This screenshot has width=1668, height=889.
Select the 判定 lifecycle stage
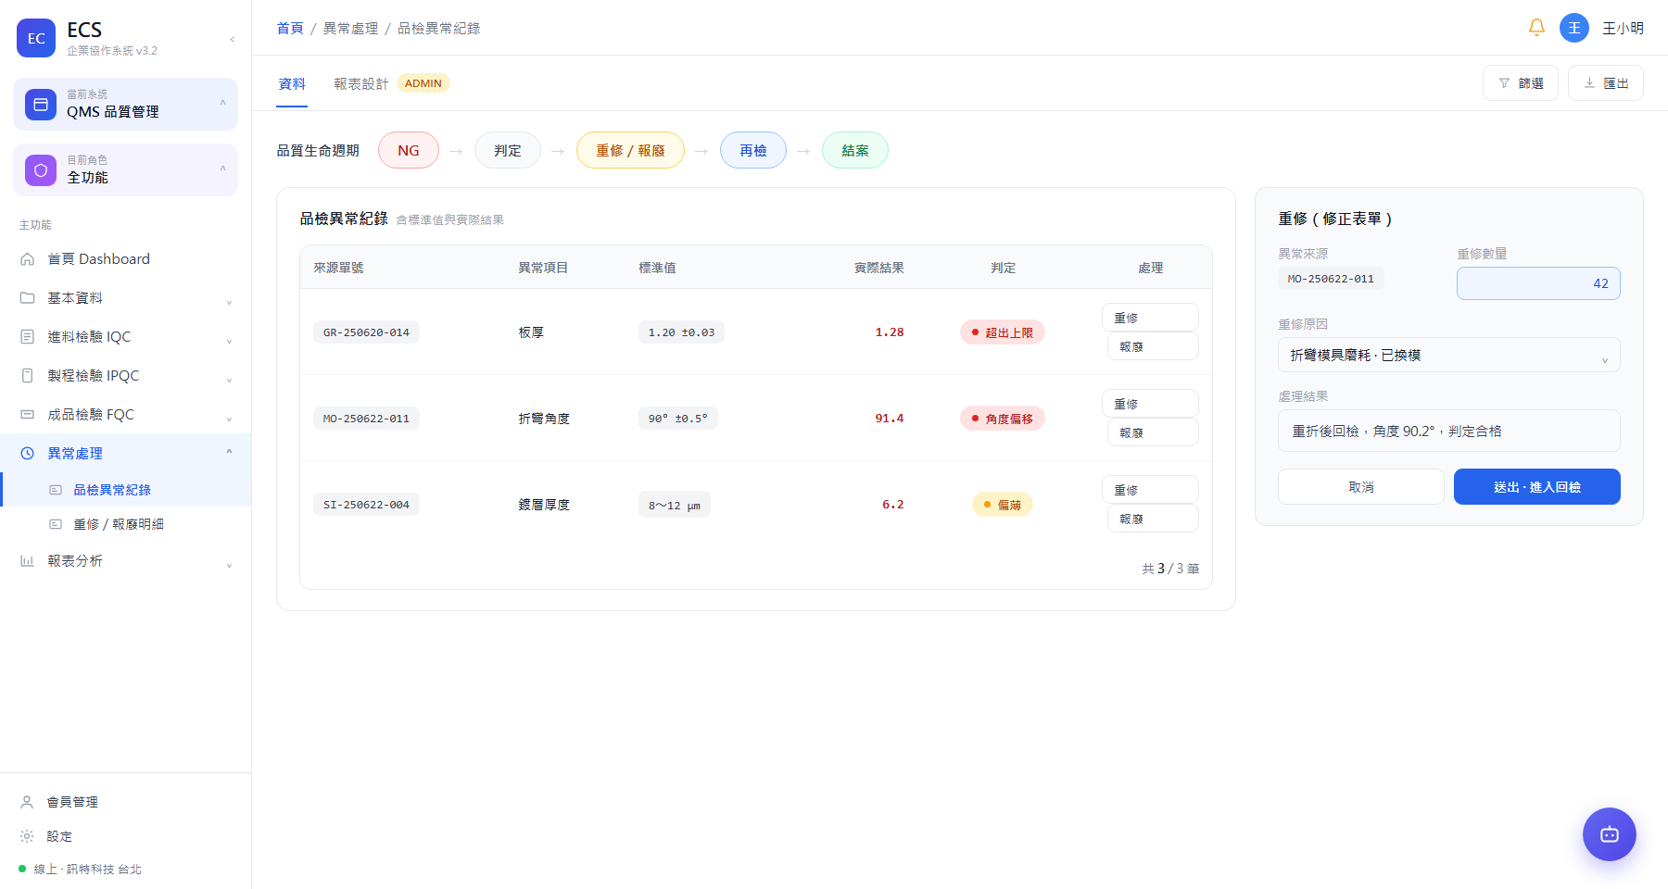click(x=508, y=150)
